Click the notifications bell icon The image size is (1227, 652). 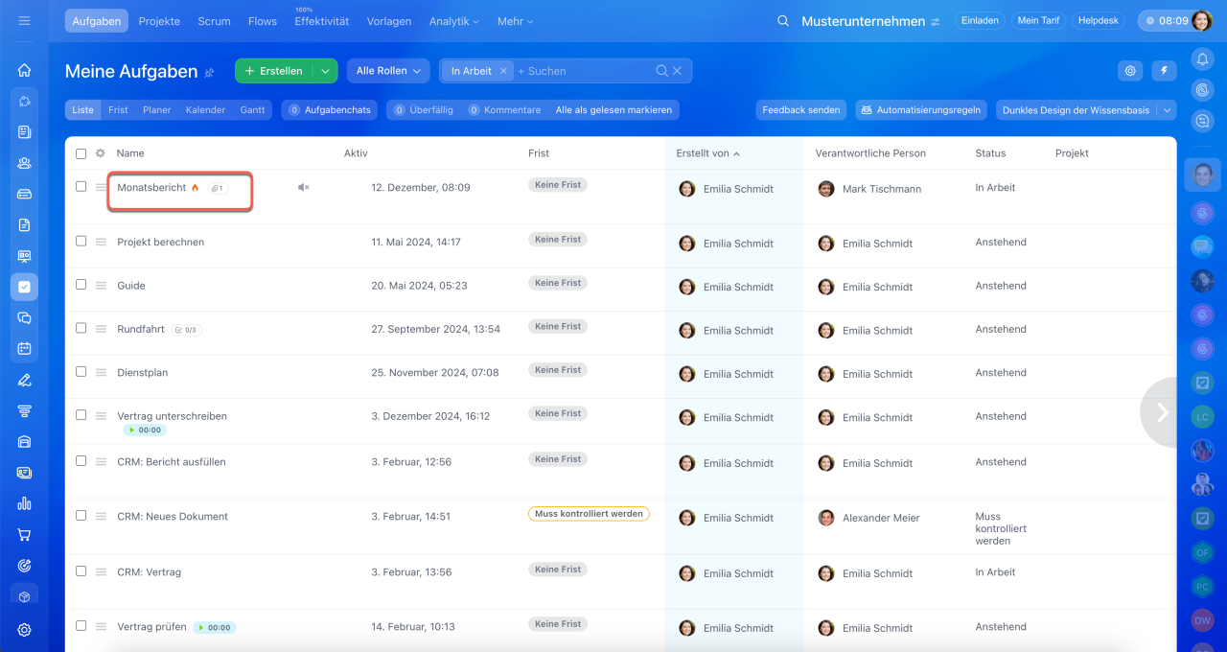click(x=1202, y=59)
